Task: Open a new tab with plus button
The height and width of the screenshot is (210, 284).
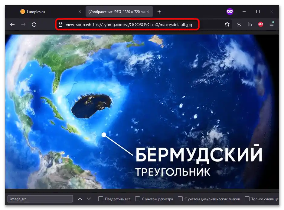Action: (159, 12)
